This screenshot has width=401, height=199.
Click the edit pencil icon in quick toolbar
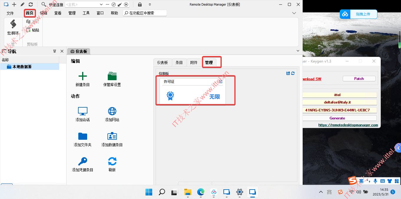(22, 4)
